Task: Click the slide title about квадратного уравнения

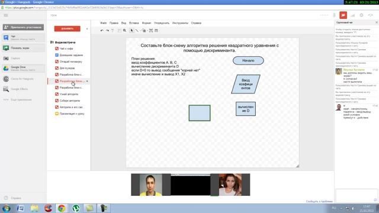Action: click(210, 48)
